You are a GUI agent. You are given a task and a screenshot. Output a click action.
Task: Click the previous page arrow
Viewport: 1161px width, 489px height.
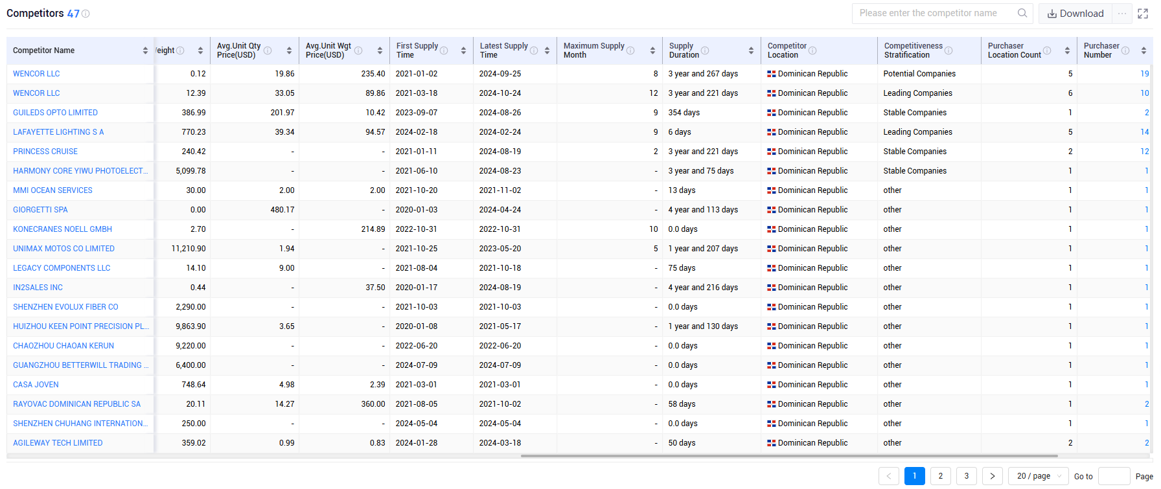point(889,476)
